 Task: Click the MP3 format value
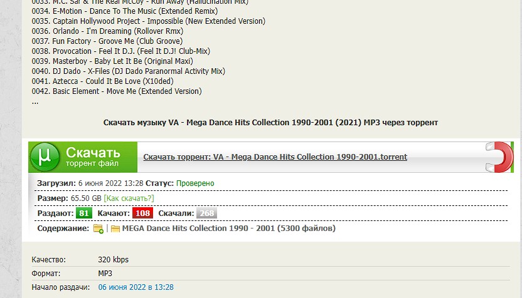tap(105, 274)
